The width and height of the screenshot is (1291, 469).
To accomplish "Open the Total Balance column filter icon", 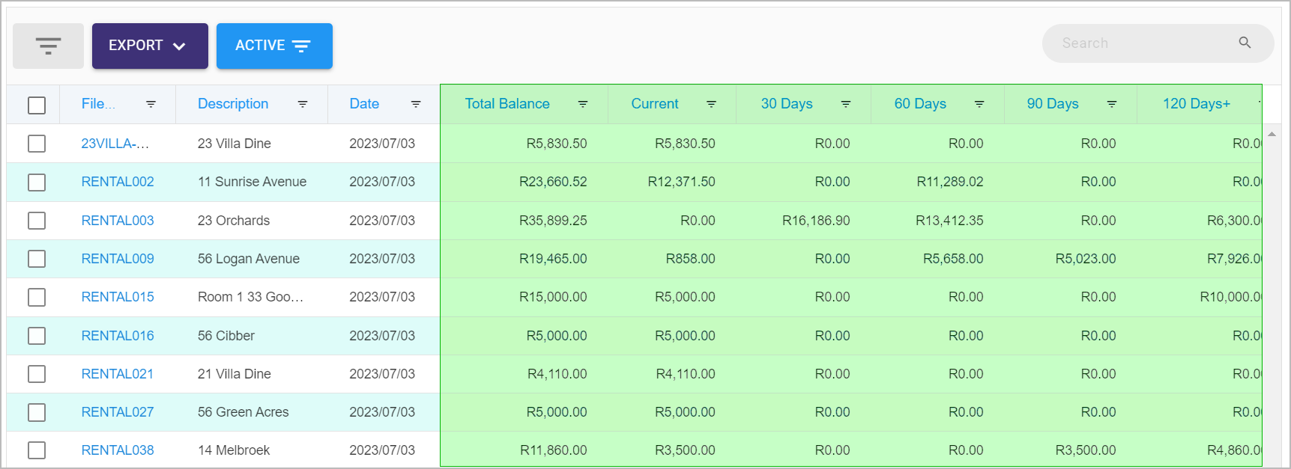I will [x=583, y=104].
